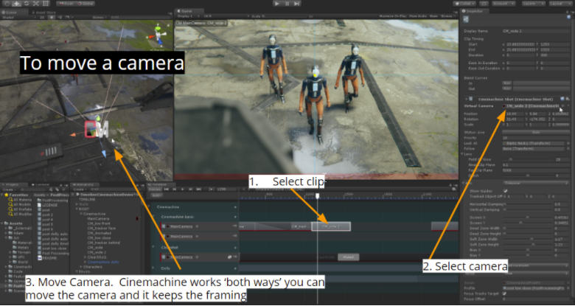Toggle Pivot/Center handle position button

tap(66, 4)
